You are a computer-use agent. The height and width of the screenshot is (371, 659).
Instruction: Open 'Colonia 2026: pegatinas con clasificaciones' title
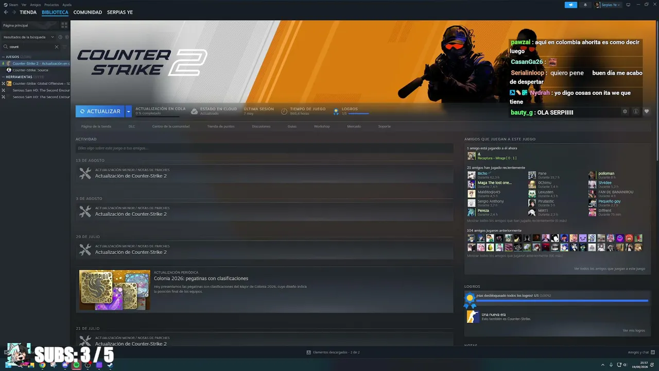click(x=201, y=279)
